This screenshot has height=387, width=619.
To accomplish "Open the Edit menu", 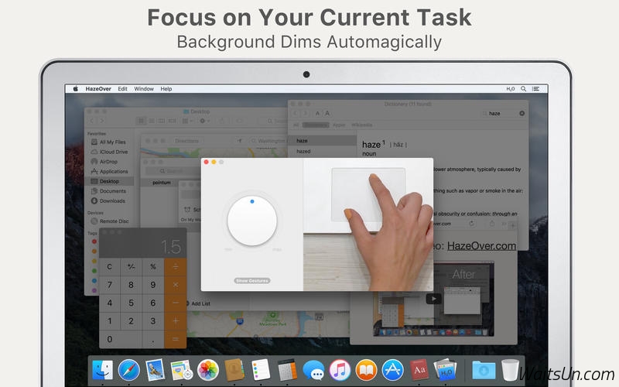I will 122,89.
